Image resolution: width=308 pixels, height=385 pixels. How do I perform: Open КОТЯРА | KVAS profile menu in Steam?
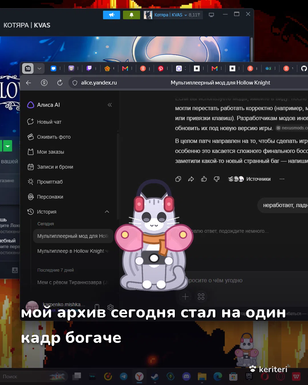27,25
